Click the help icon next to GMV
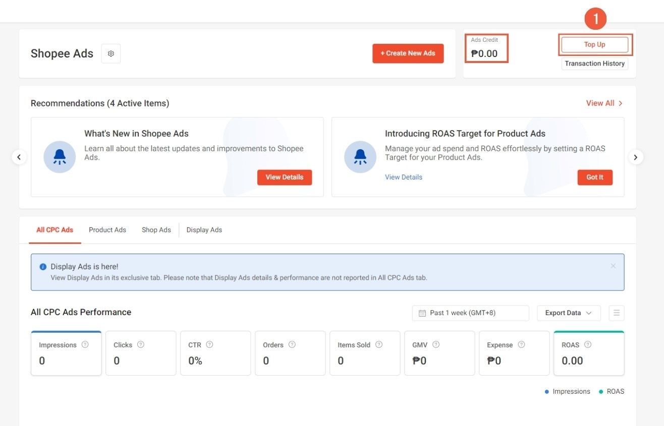This screenshot has height=426, width=664. tap(436, 345)
